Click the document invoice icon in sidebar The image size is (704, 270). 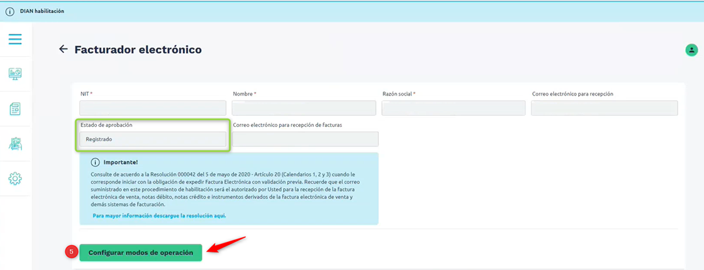click(x=15, y=109)
